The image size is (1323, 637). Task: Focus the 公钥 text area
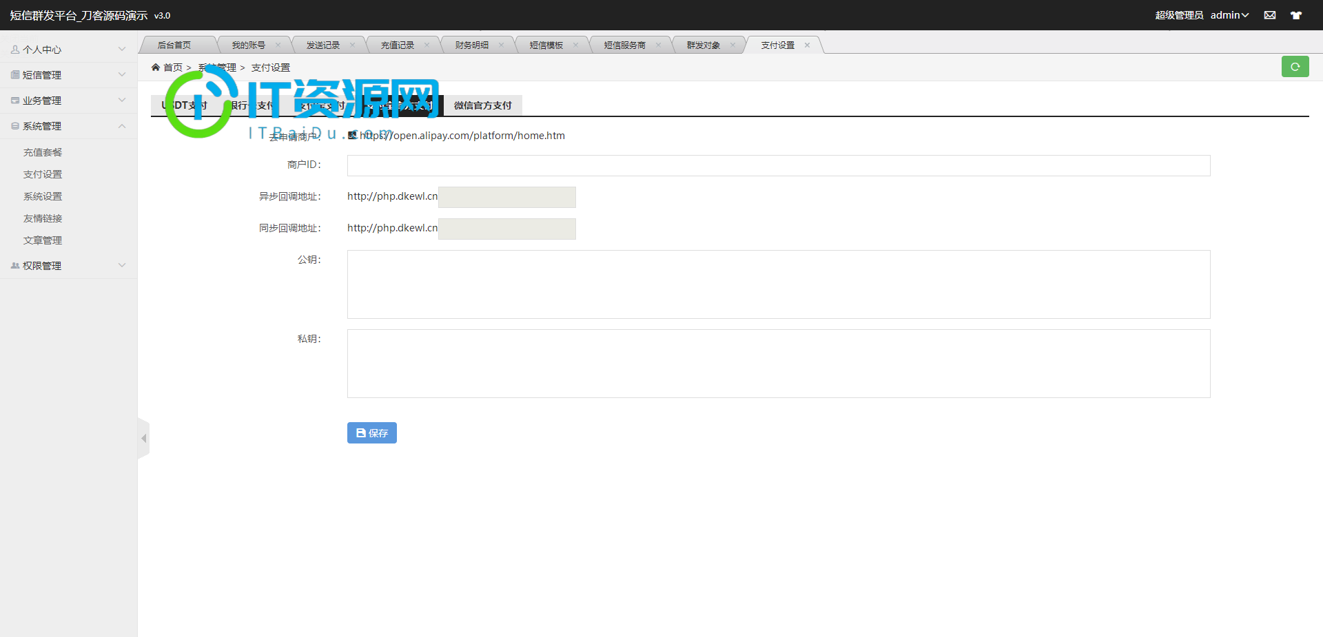click(779, 284)
